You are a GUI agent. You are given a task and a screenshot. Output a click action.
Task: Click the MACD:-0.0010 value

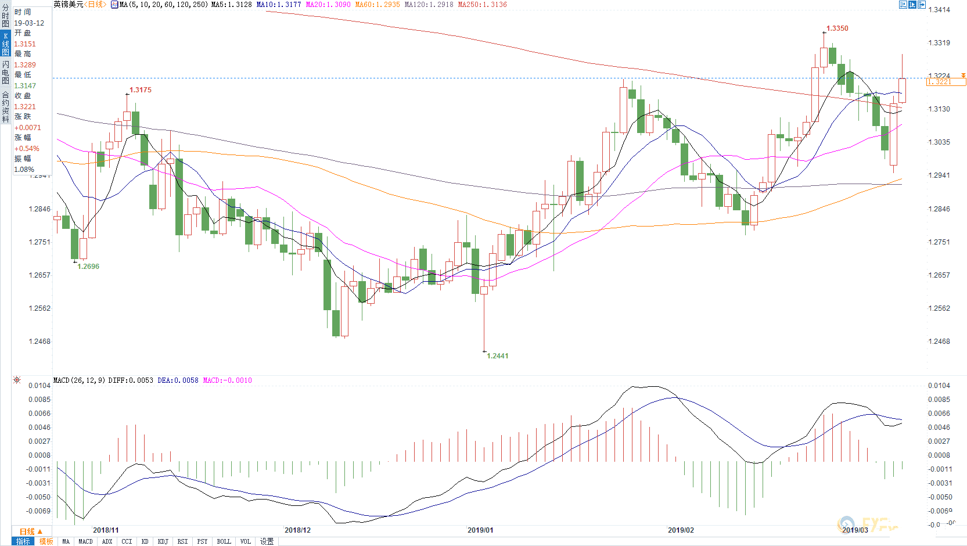point(227,380)
